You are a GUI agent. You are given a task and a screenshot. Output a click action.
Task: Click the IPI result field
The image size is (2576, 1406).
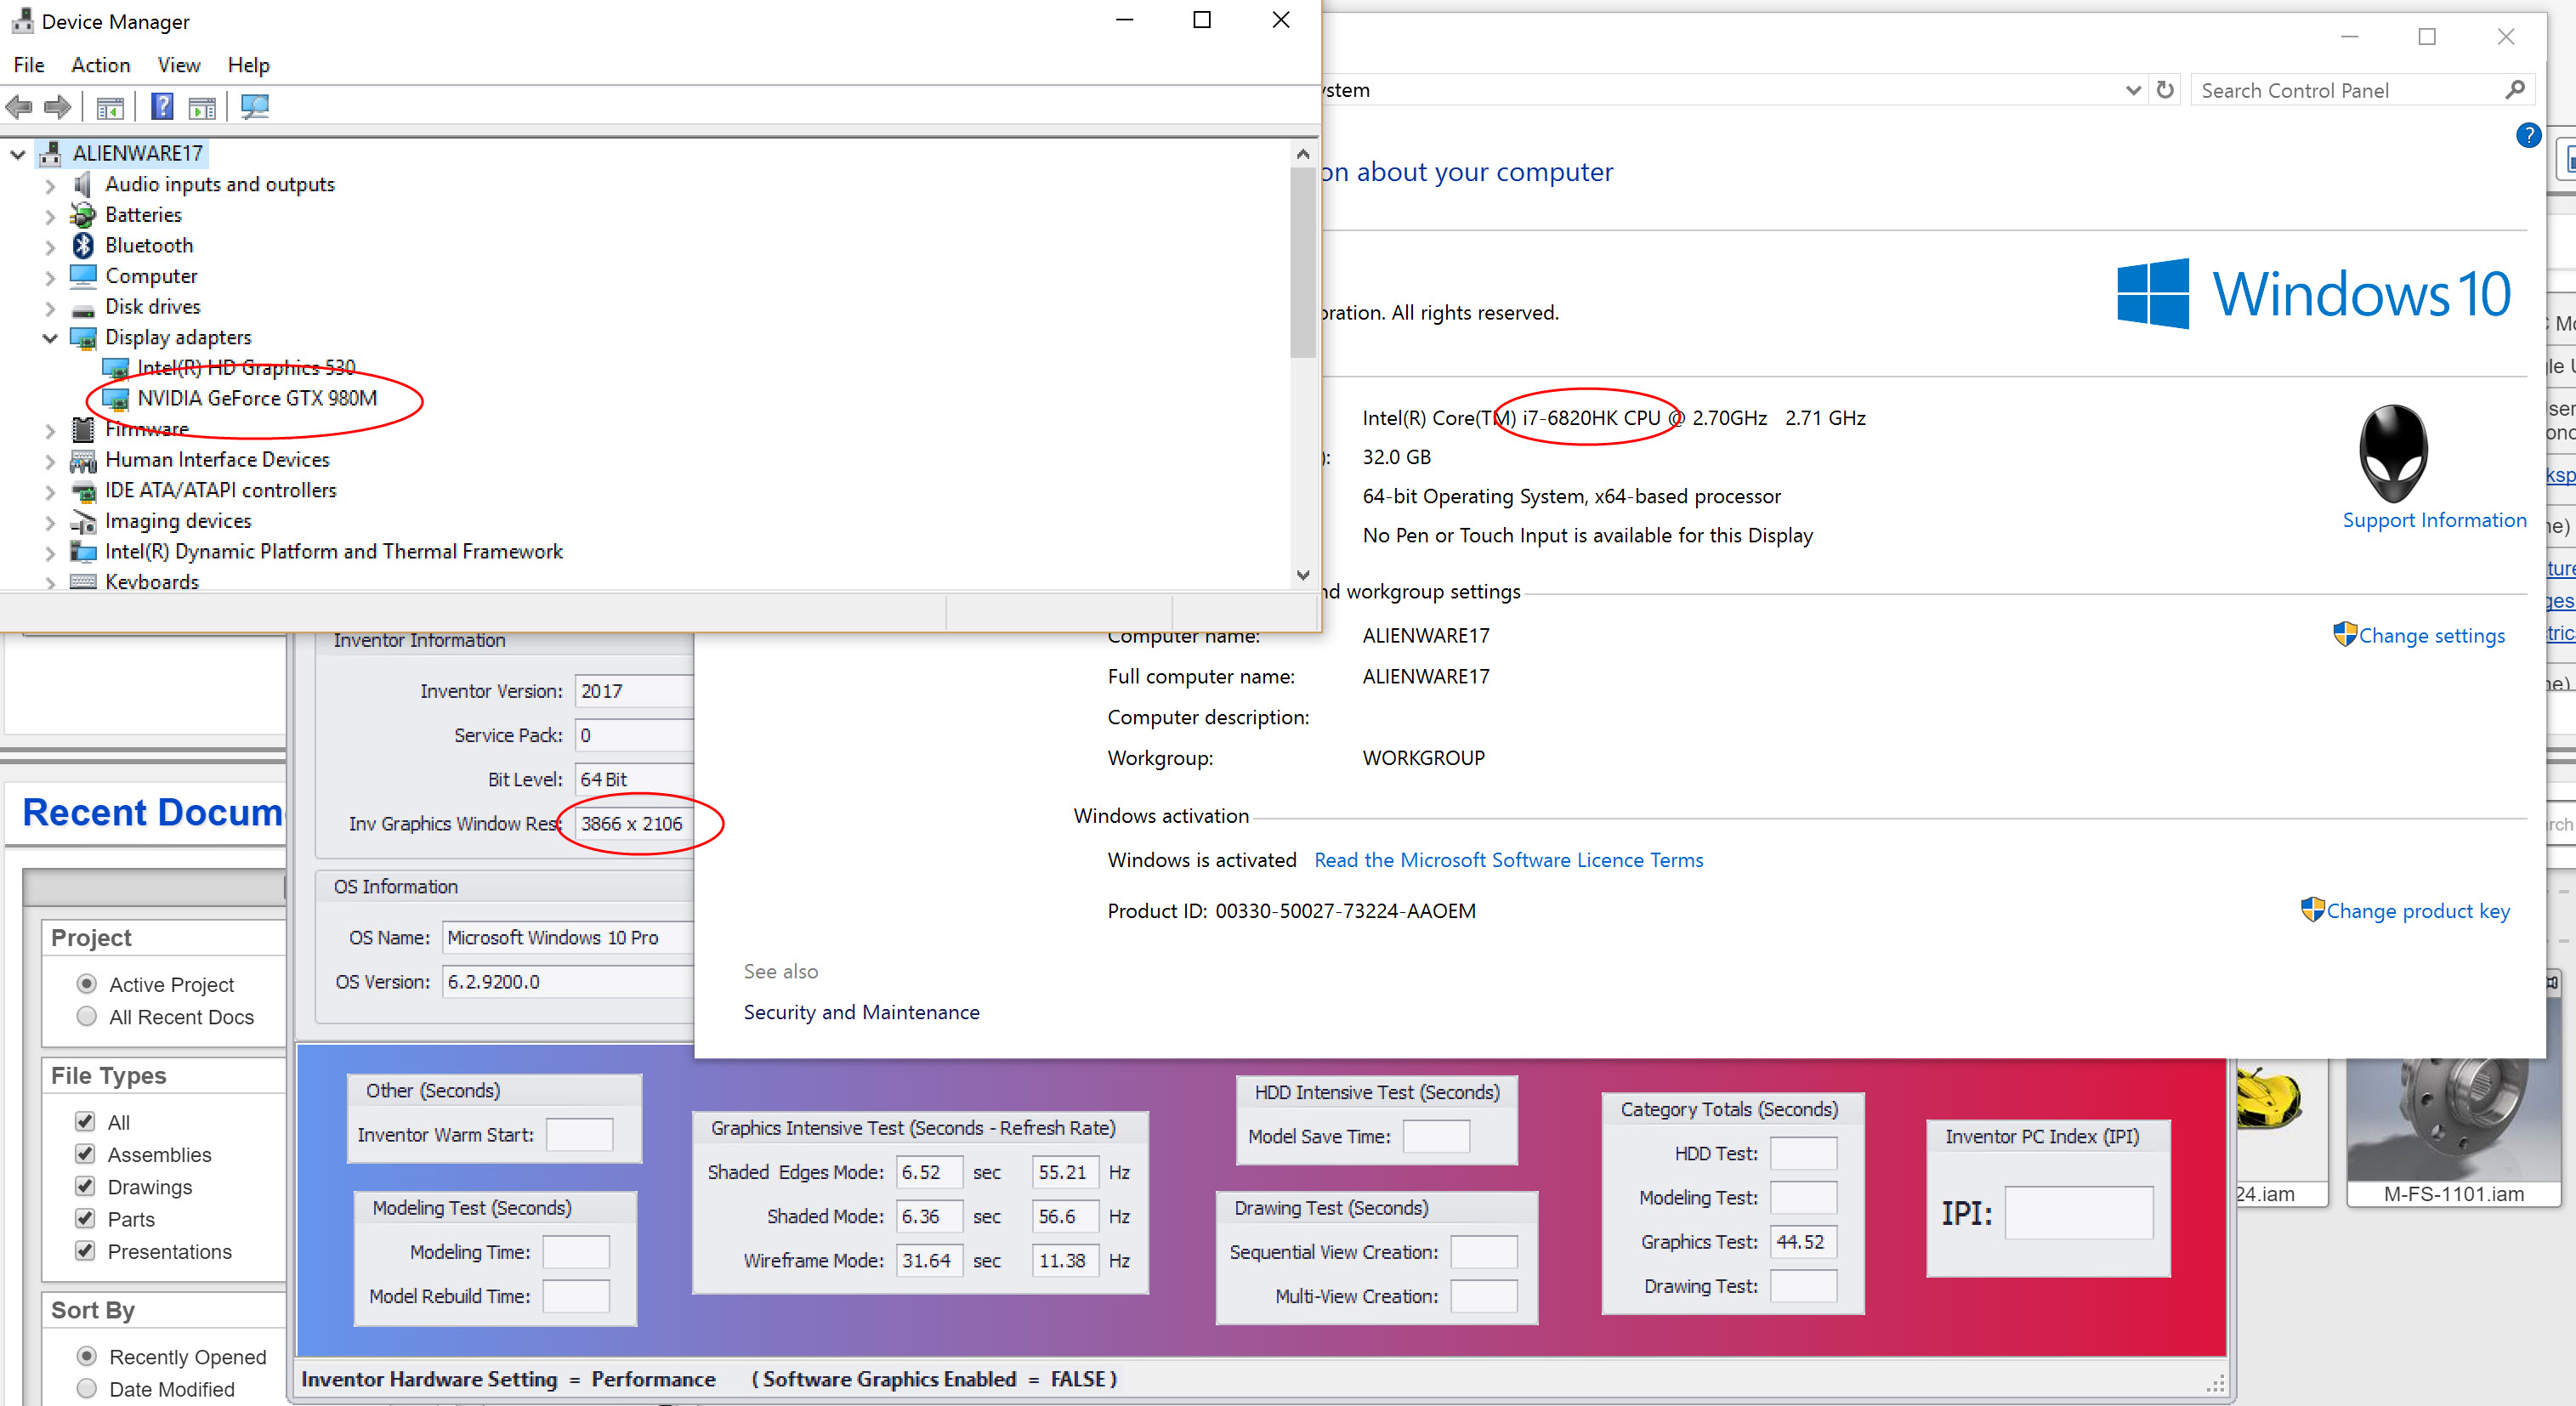(x=2078, y=1213)
